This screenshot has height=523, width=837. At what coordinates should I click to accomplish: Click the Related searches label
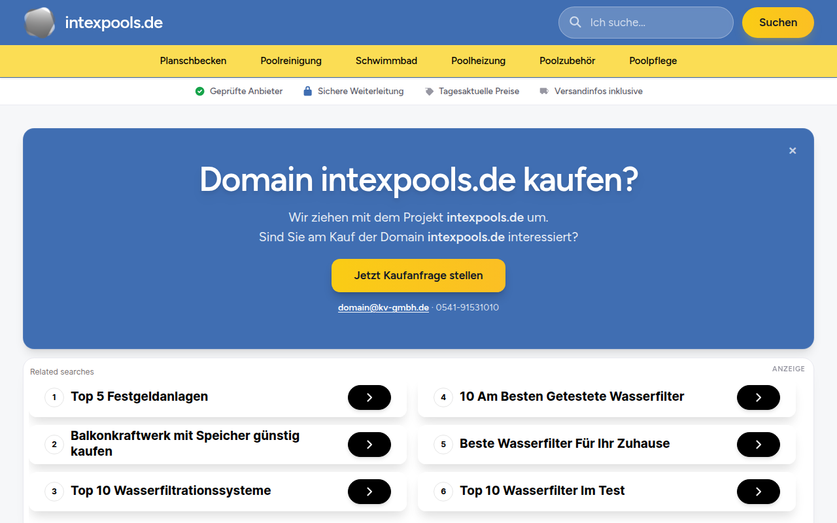62,372
